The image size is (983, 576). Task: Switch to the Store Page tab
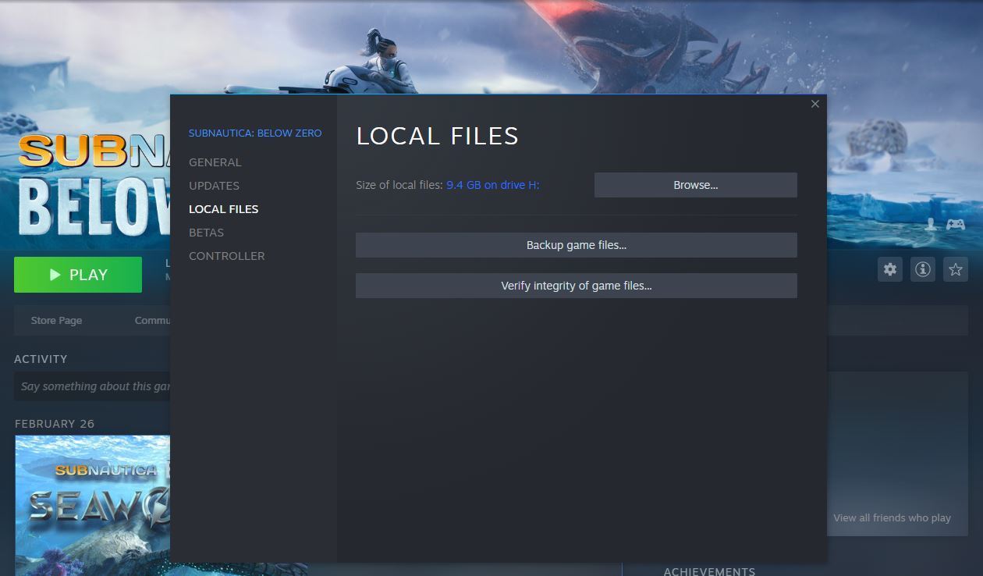[x=56, y=320]
